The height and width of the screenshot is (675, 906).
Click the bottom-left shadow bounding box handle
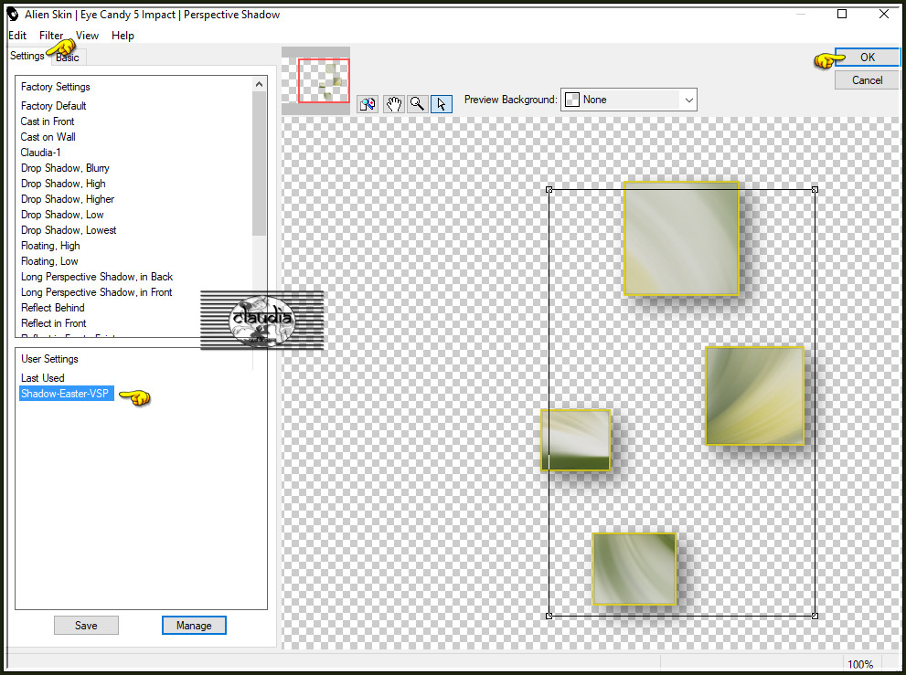coord(549,617)
